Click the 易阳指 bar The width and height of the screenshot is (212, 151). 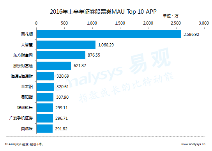[45, 97]
